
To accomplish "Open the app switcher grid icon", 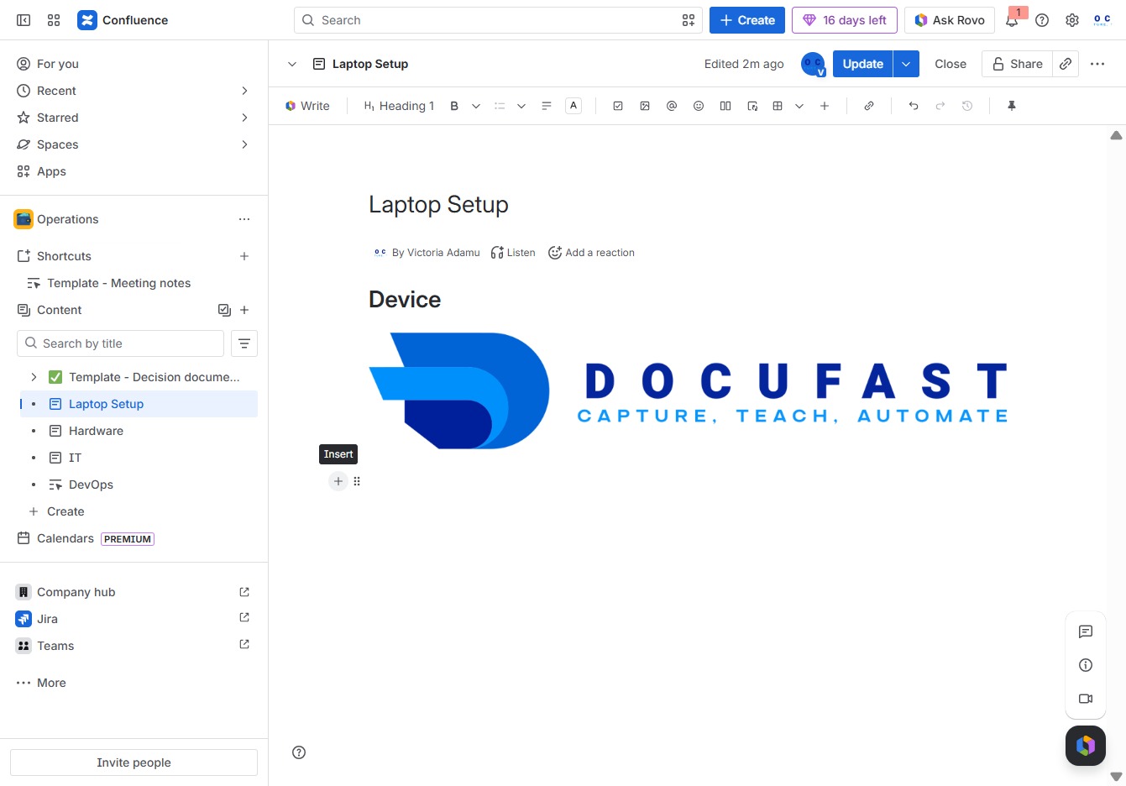I will (54, 20).
